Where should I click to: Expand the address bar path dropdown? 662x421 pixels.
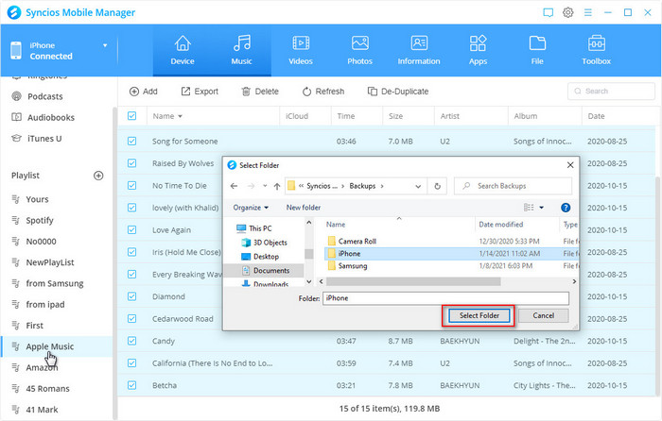pos(418,186)
